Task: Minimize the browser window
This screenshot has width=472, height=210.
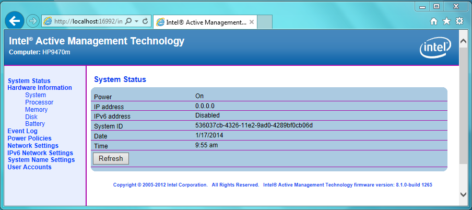Action: tap(423, 6)
